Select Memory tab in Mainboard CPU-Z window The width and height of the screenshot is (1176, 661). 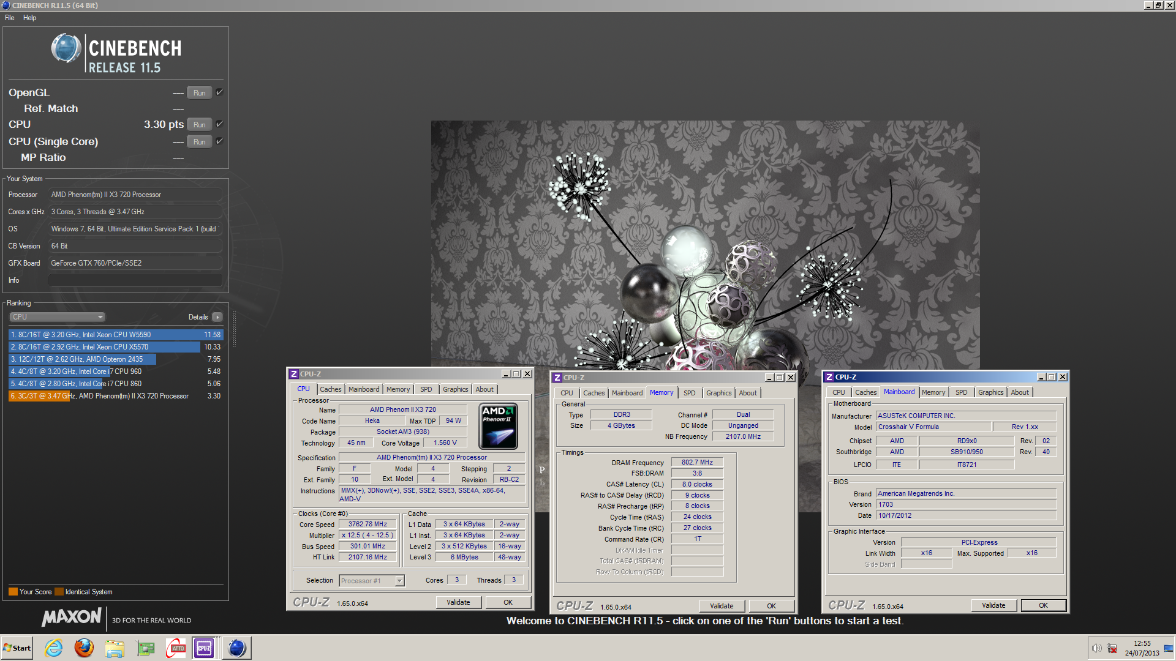(933, 392)
